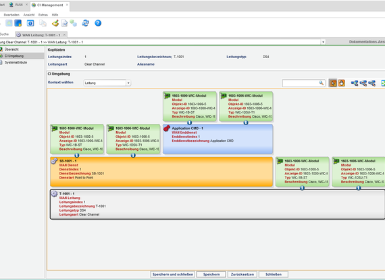The height and width of the screenshot is (280, 385).
Task: Click the magnifier icon in search field
Action: (x=321, y=83)
